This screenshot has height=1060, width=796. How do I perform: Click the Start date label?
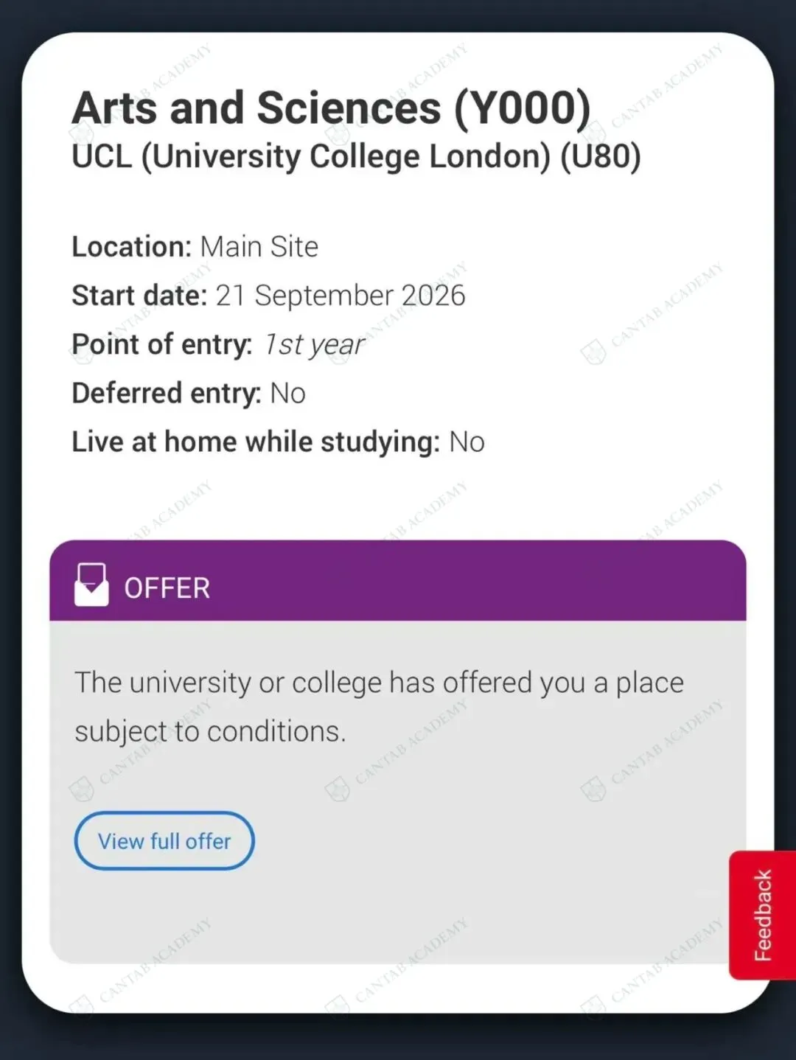coord(139,296)
